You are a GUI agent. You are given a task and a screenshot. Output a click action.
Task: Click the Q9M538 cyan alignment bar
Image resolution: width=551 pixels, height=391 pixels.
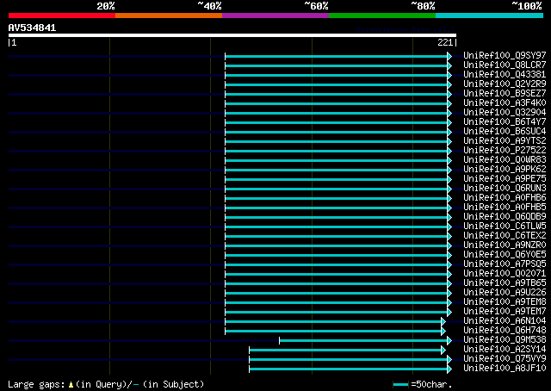click(363, 340)
